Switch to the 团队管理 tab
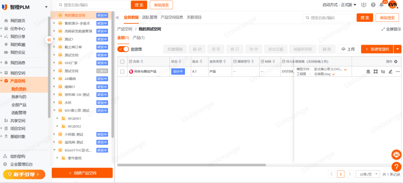This screenshot has height=183, width=403. pos(150,17)
